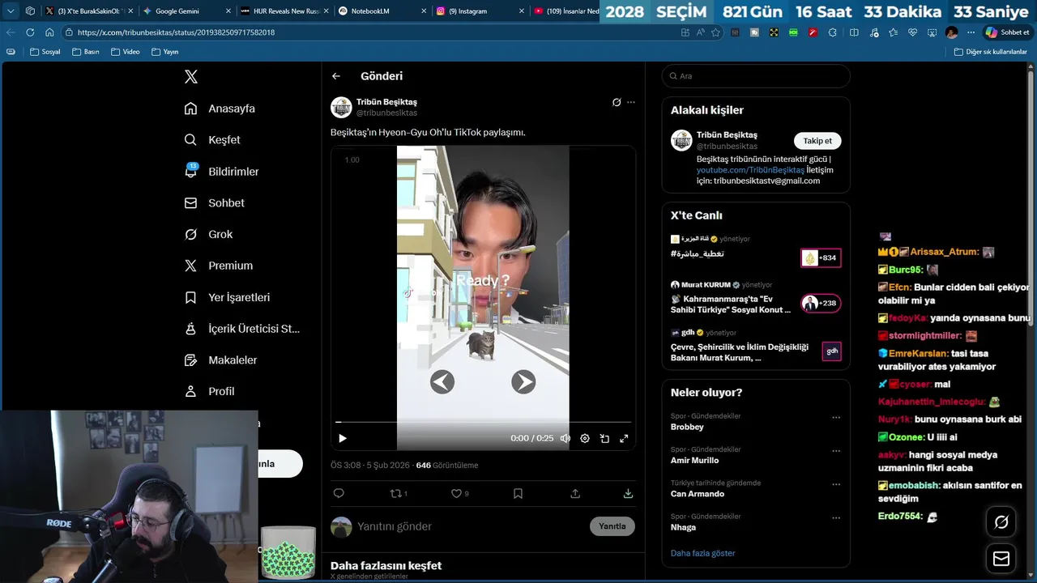The image size is (1037, 583).
Task: Open gdh live broadcast badge
Action: pyautogui.click(x=831, y=351)
